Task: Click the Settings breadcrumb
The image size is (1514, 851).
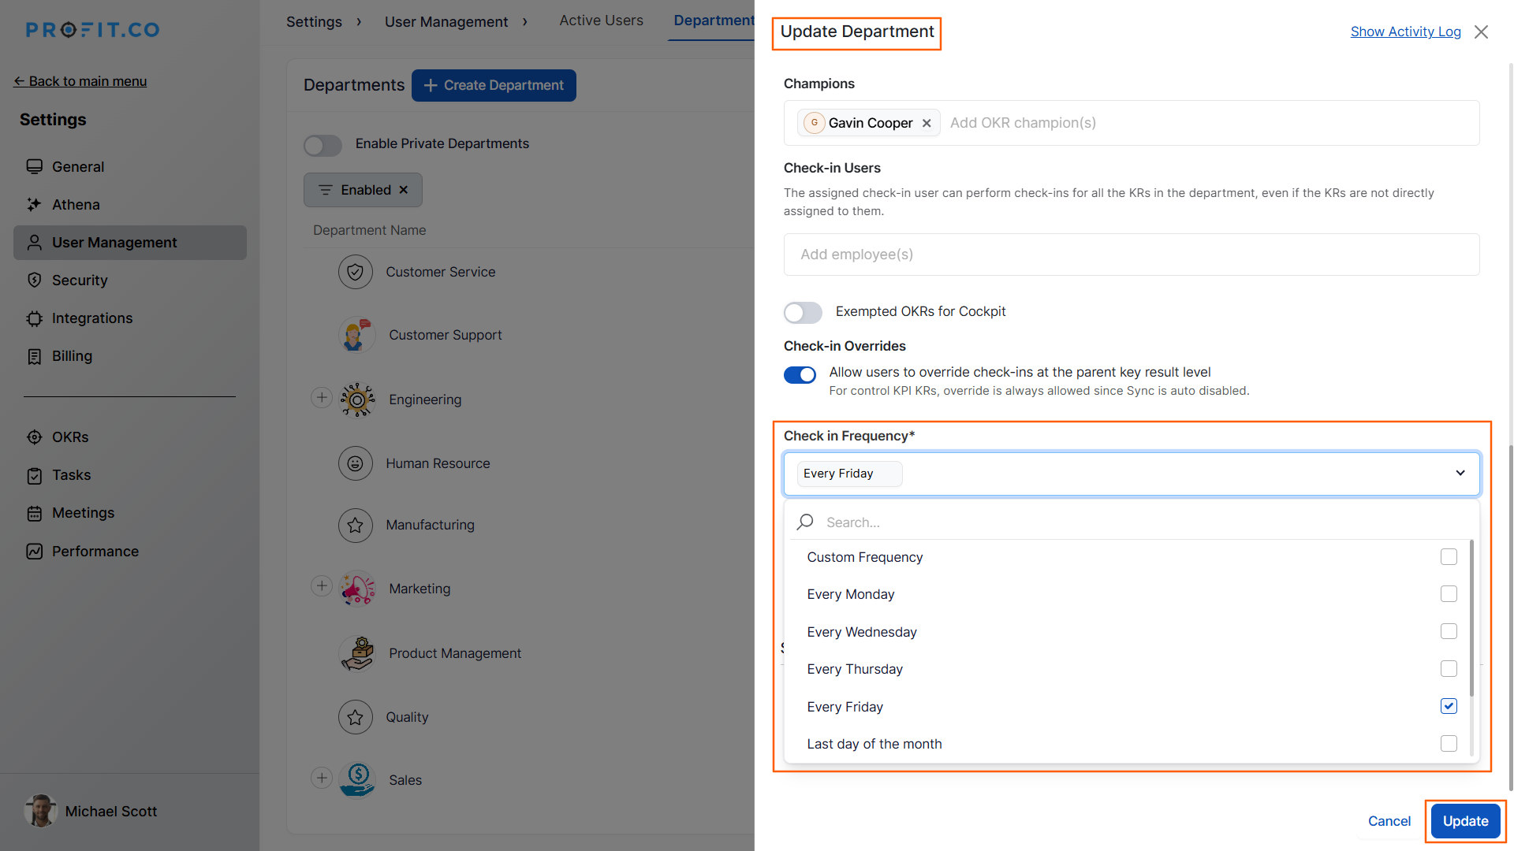Action: [x=314, y=22]
